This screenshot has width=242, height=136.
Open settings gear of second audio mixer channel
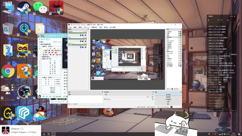point(86,41)
